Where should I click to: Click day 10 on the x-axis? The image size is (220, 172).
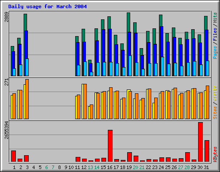[x=71, y=167]
